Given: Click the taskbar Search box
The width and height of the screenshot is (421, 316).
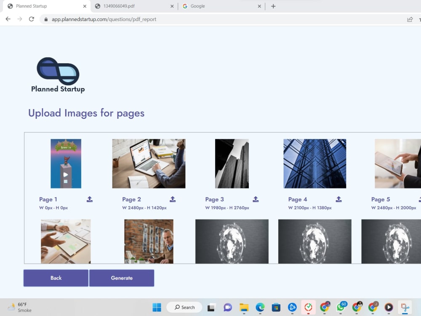Looking at the screenshot, I should pyautogui.click(x=184, y=307).
